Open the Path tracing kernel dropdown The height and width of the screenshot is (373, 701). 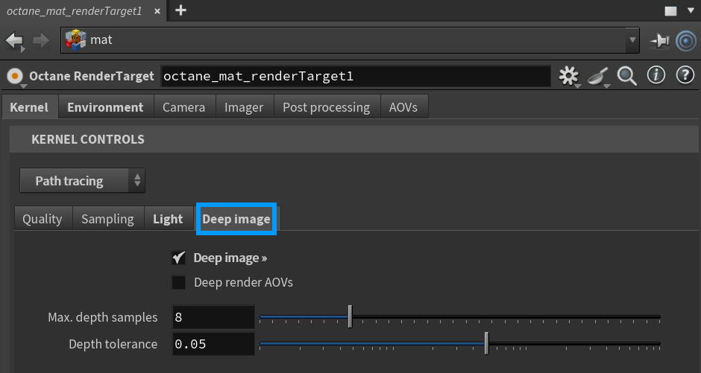pyautogui.click(x=82, y=181)
